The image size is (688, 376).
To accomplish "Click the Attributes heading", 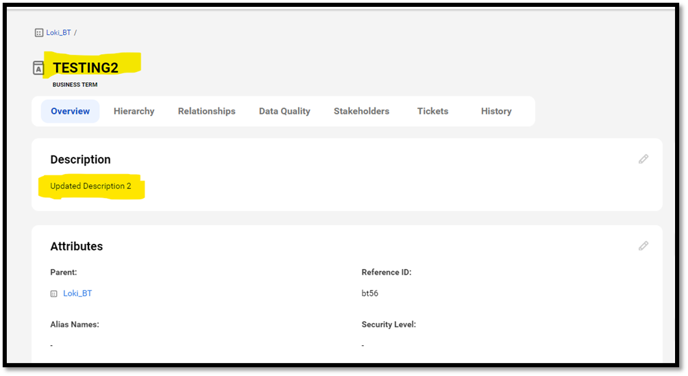I will (x=76, y=246).
